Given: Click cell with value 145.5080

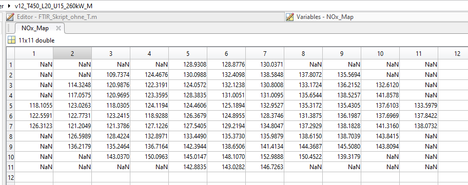Looking at the screenshot, I should [342, 147].
